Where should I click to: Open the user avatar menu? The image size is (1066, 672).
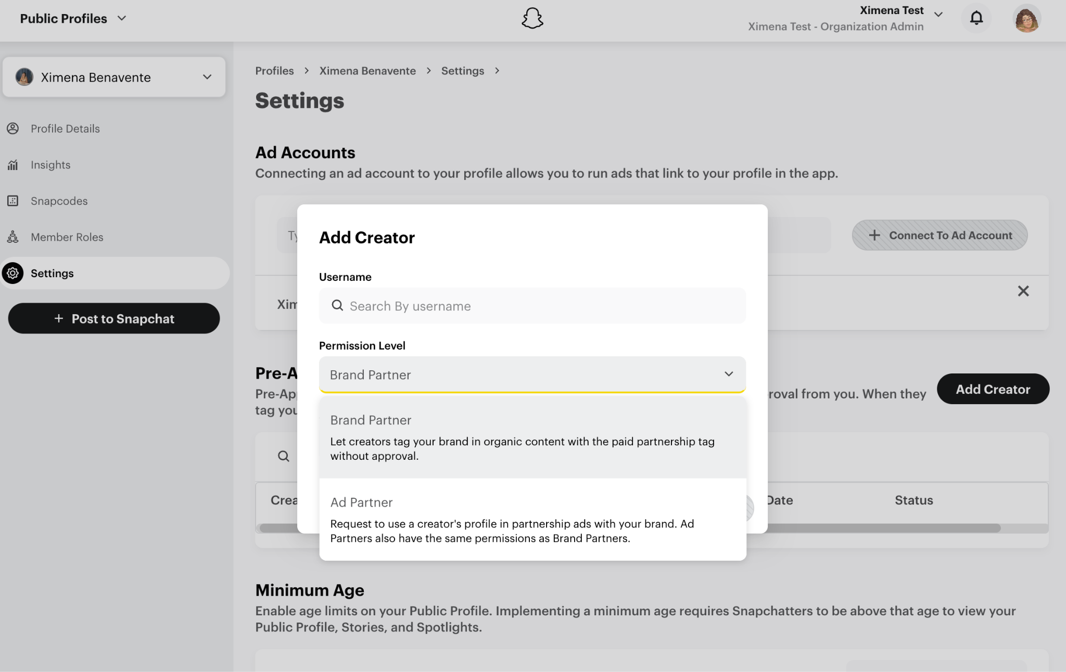click(1027, 18)
